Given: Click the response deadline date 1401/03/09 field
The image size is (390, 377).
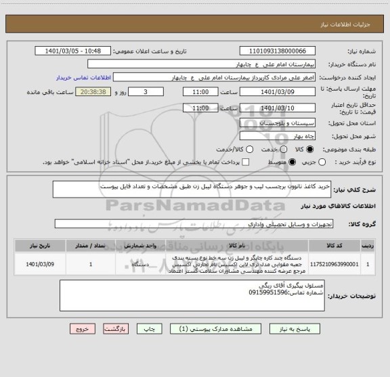Looking at the screenshot, I should [x=278, y=92].
